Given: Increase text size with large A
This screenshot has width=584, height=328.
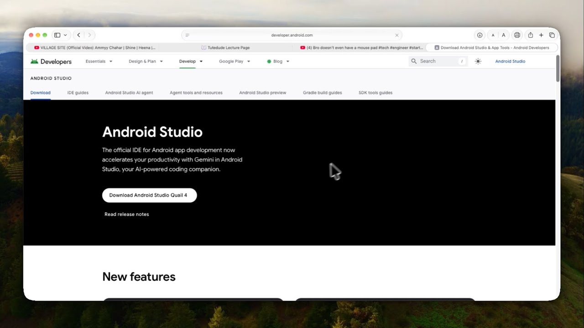Looking at the screenshot, I should click(504, 35).
